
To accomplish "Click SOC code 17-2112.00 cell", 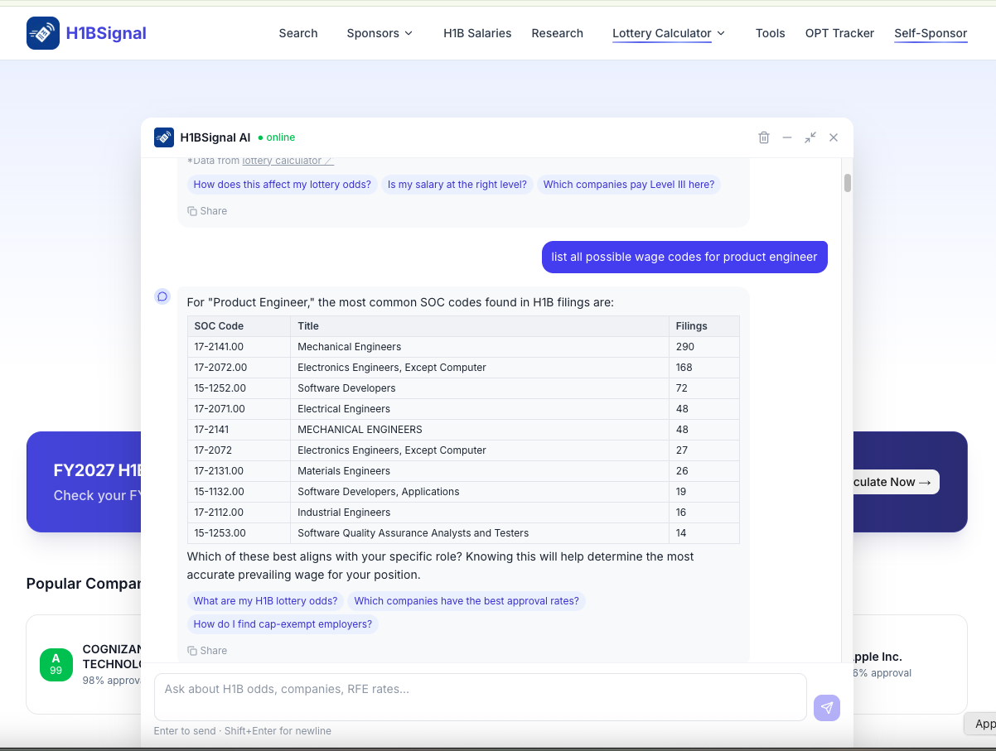I will pos(239,513).
